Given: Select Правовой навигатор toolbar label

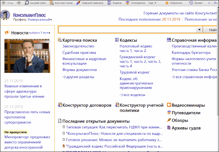Looking at the screenshot, I should click(x=93, y=3).
